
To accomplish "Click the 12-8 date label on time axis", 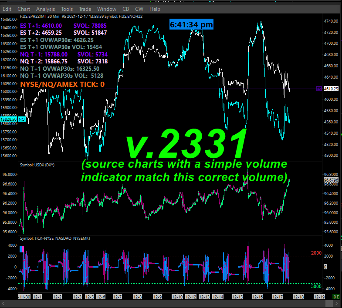I will pyautogui.click(x=137, y=297).
